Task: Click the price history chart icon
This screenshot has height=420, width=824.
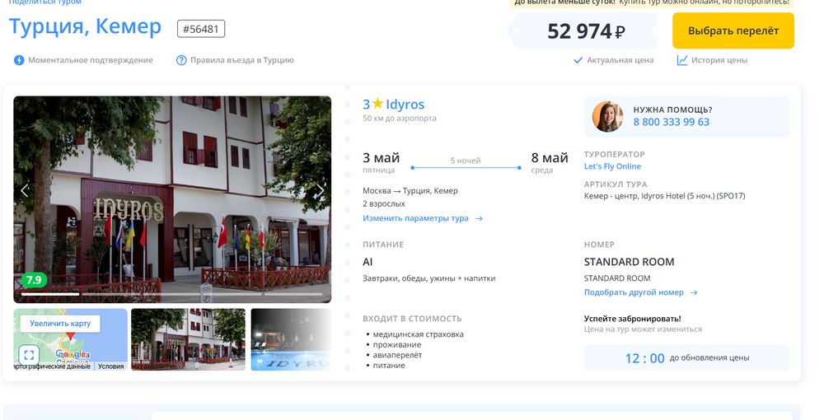Action: [x=682, y=60]
